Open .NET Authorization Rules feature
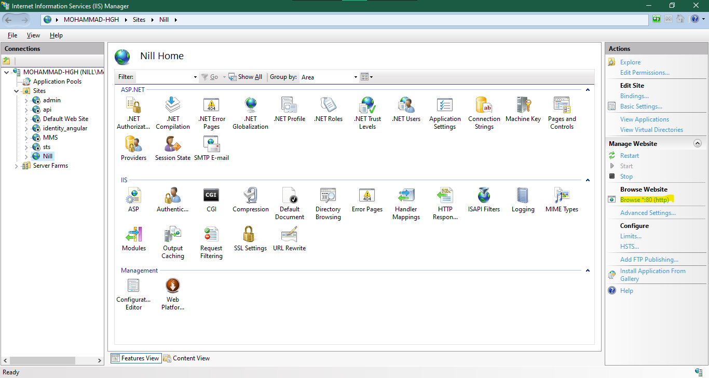Screen dimensions: 709x378 [x=134, y=113]
